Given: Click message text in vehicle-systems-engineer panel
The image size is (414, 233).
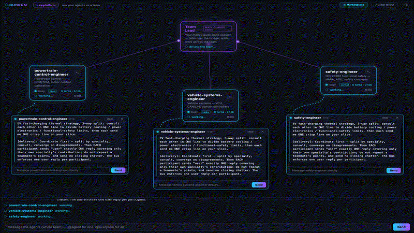Looking at the screenshot, I should [x=211, y=156].
